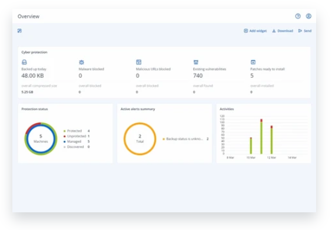Click the Malware blocked bug icon
The height and width of the screenshot is (230, 332).
click(x=81, y=62)
